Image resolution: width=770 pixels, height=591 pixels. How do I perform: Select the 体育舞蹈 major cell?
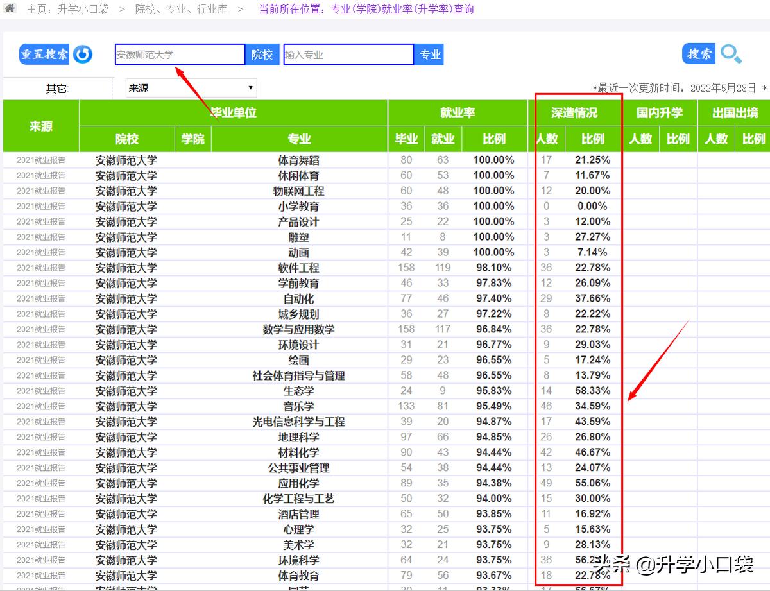point(298,160)
